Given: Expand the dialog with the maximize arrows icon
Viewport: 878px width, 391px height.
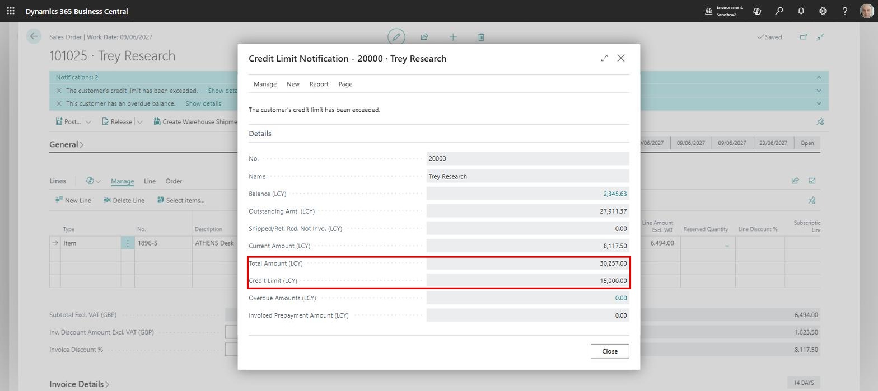Looking at the screenshot, I should click(604, 58).
